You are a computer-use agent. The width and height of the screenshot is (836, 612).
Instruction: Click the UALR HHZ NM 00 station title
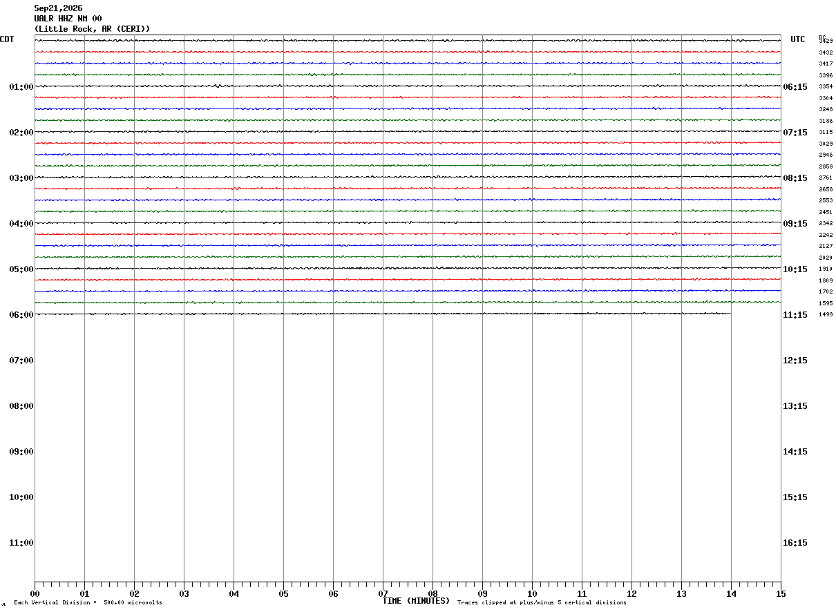pyautogui.click(x=68, y=19)
